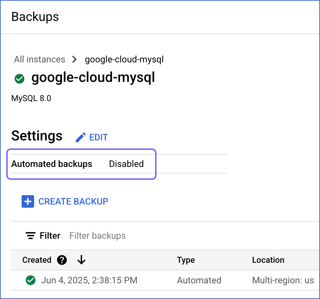Click the pencil icon next to Settings
Image resolution: width=320 pixels, height=299 pixels.
[81, 137]
